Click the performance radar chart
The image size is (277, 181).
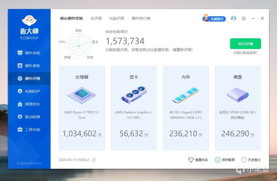(78, 46)
